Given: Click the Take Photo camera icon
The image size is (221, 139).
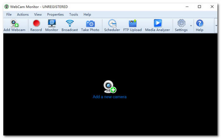Looking at the screenshot, I should pyautogui.click(x=90, y=23).
